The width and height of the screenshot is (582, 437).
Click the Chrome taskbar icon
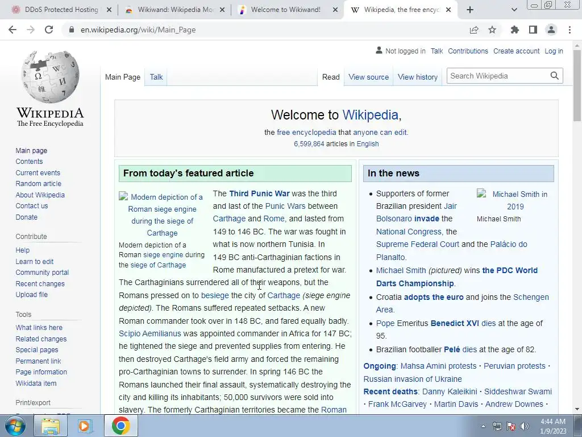[x=120, y=426]
